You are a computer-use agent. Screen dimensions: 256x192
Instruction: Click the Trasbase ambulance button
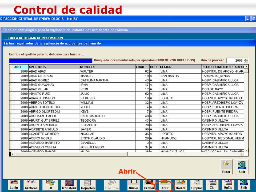pyautogui.click(x=112, y=185)
